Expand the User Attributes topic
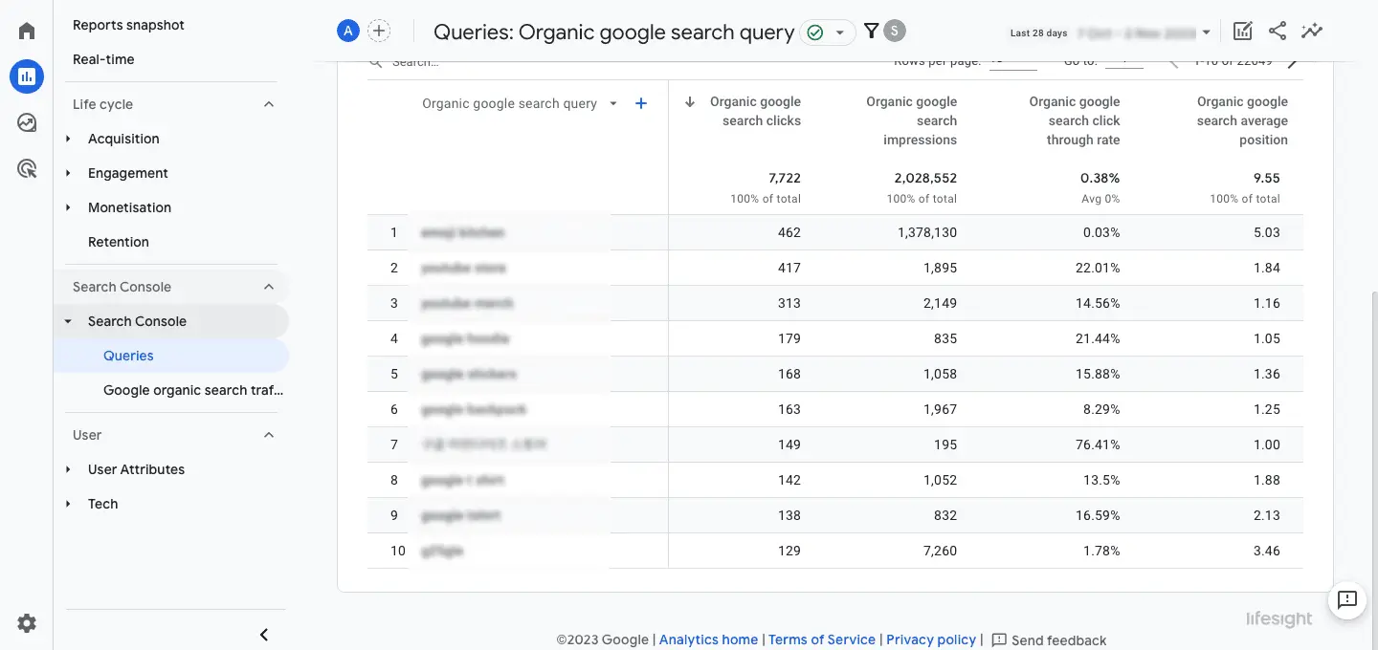This screenshot has width=1378, height=650. (68, 469)
